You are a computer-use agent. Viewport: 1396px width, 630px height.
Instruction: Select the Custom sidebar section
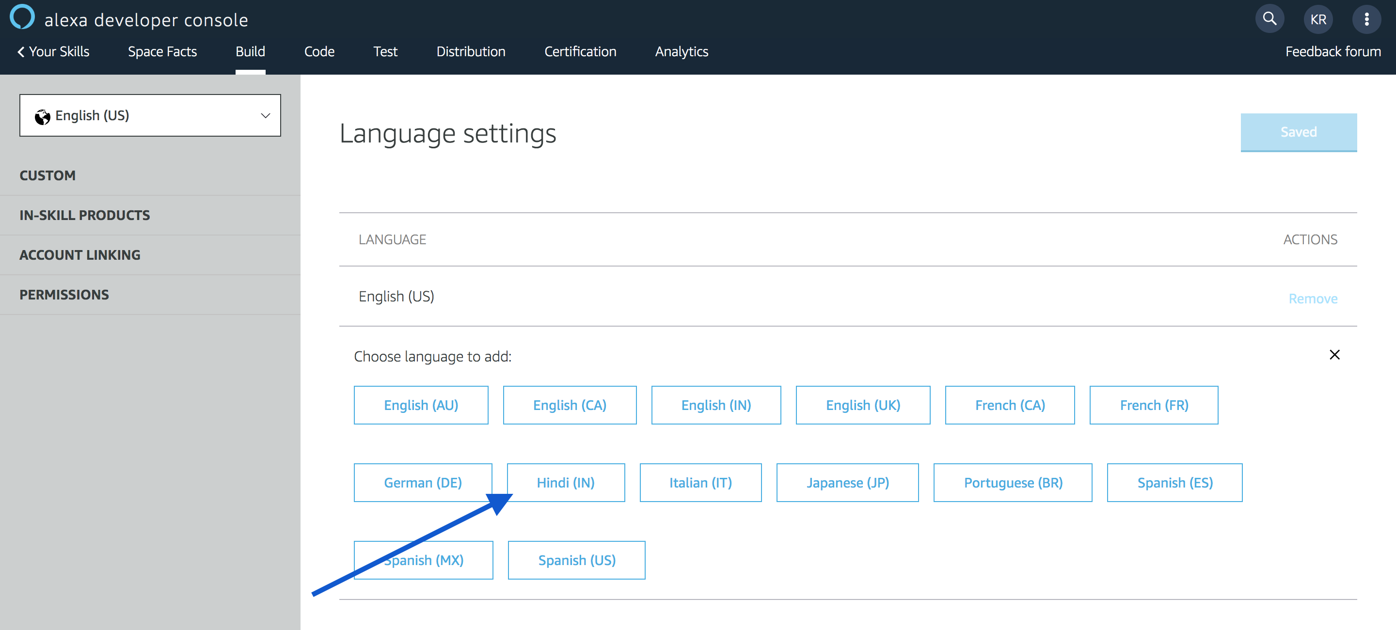click(48, 175)
